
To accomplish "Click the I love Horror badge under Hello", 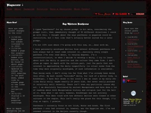I will click(x=131, y=81).
